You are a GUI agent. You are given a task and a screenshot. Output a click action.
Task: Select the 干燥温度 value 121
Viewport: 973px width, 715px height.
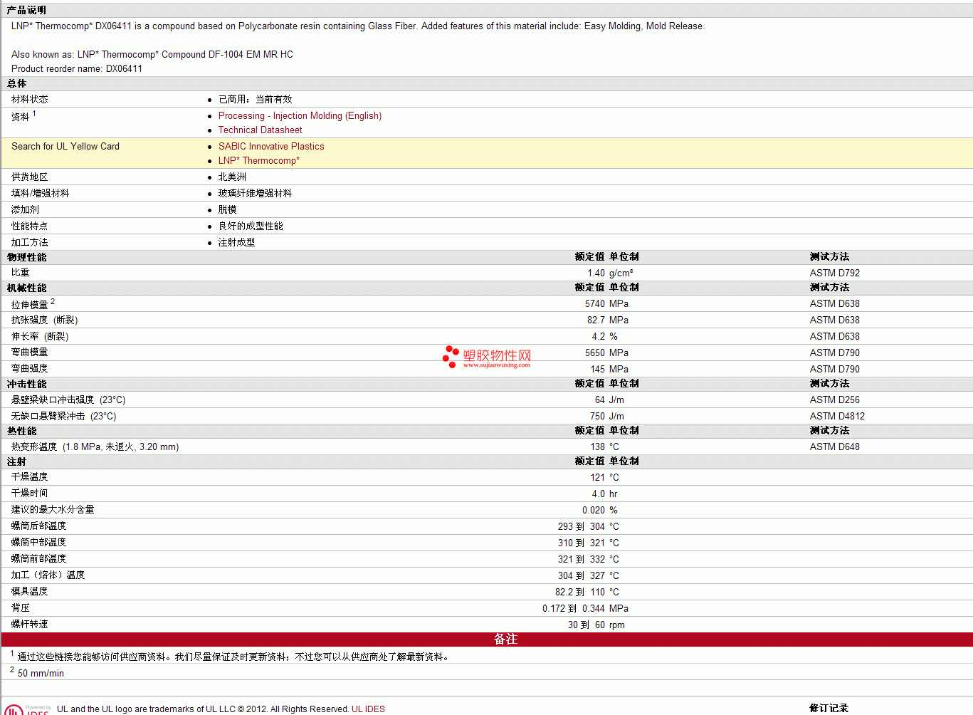598,478
